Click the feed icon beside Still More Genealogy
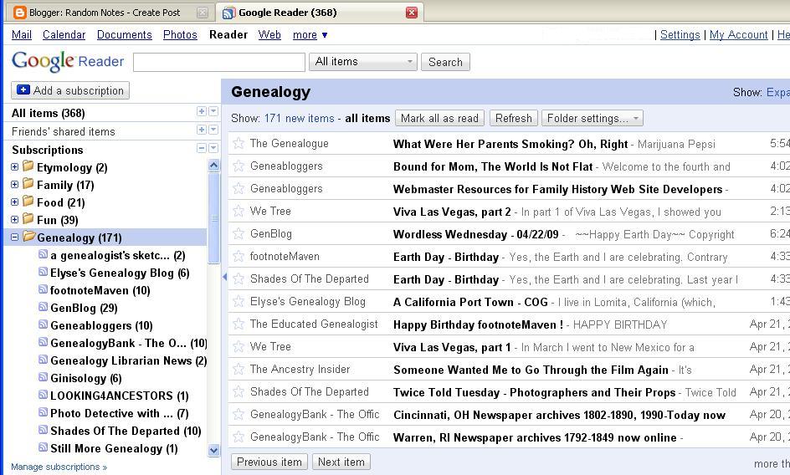790x475 pixels. [x=44, y=447]
